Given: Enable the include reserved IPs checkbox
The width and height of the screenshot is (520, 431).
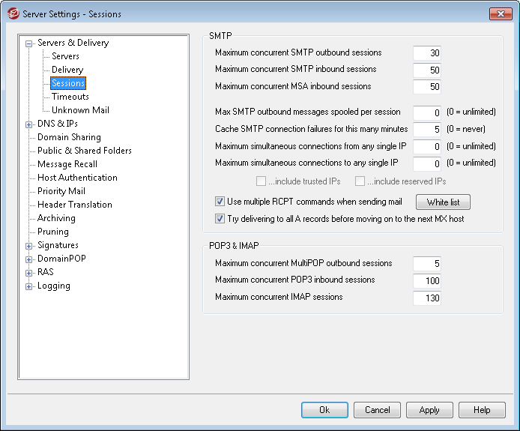Looking at the screenshot, I should pyautogui.click(x=360, y=181).
